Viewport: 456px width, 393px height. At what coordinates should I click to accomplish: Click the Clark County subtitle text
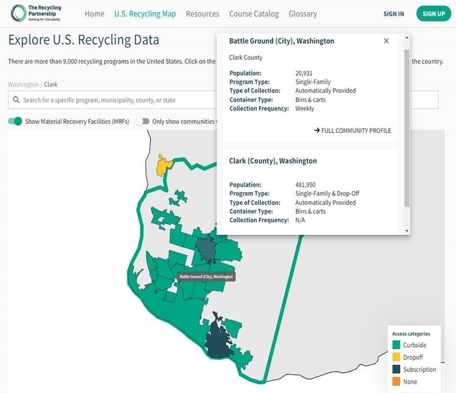tap(246, 57)
